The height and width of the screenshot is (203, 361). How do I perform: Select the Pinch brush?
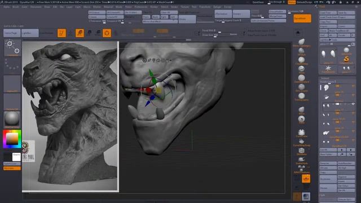tap(301, 69)
